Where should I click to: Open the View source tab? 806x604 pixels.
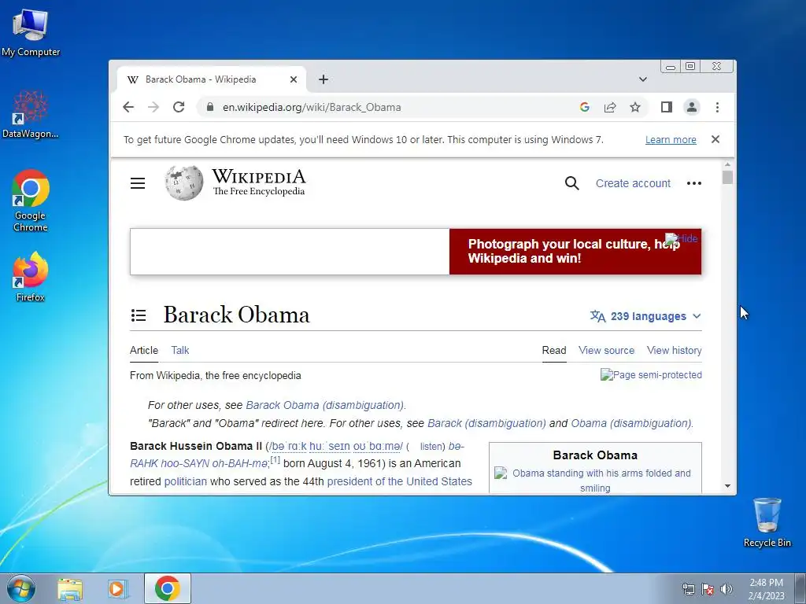(607, 350)
